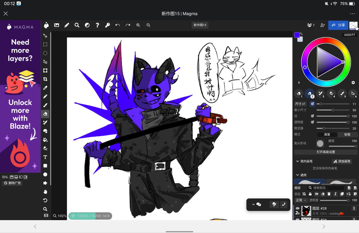Redo with the redo arrow icon
359x233 pixels.
(x=128, y=25)
